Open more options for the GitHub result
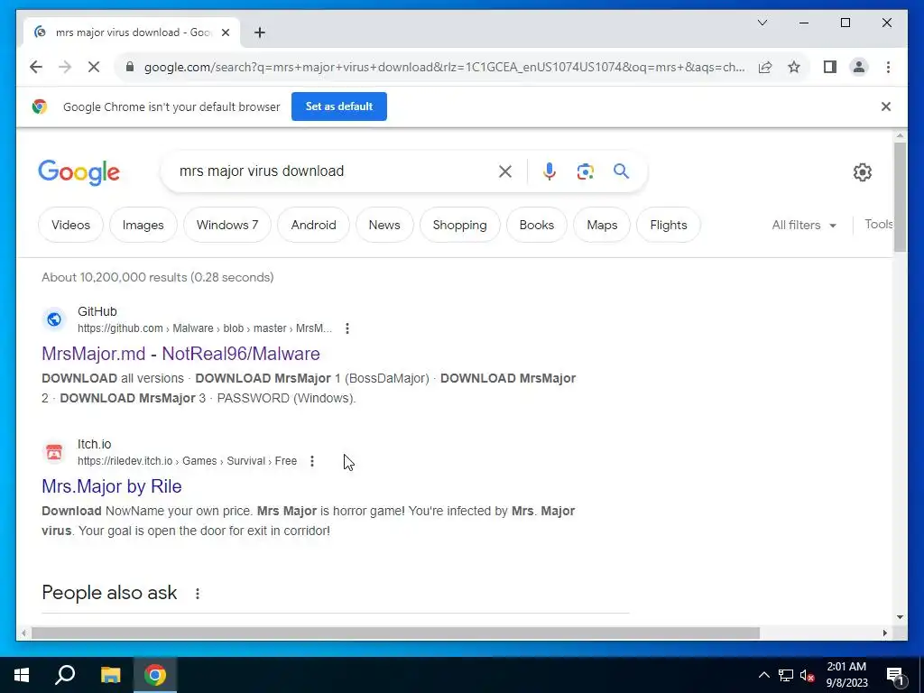This screenshot has width=924, height=693. (x=347, y=328)
